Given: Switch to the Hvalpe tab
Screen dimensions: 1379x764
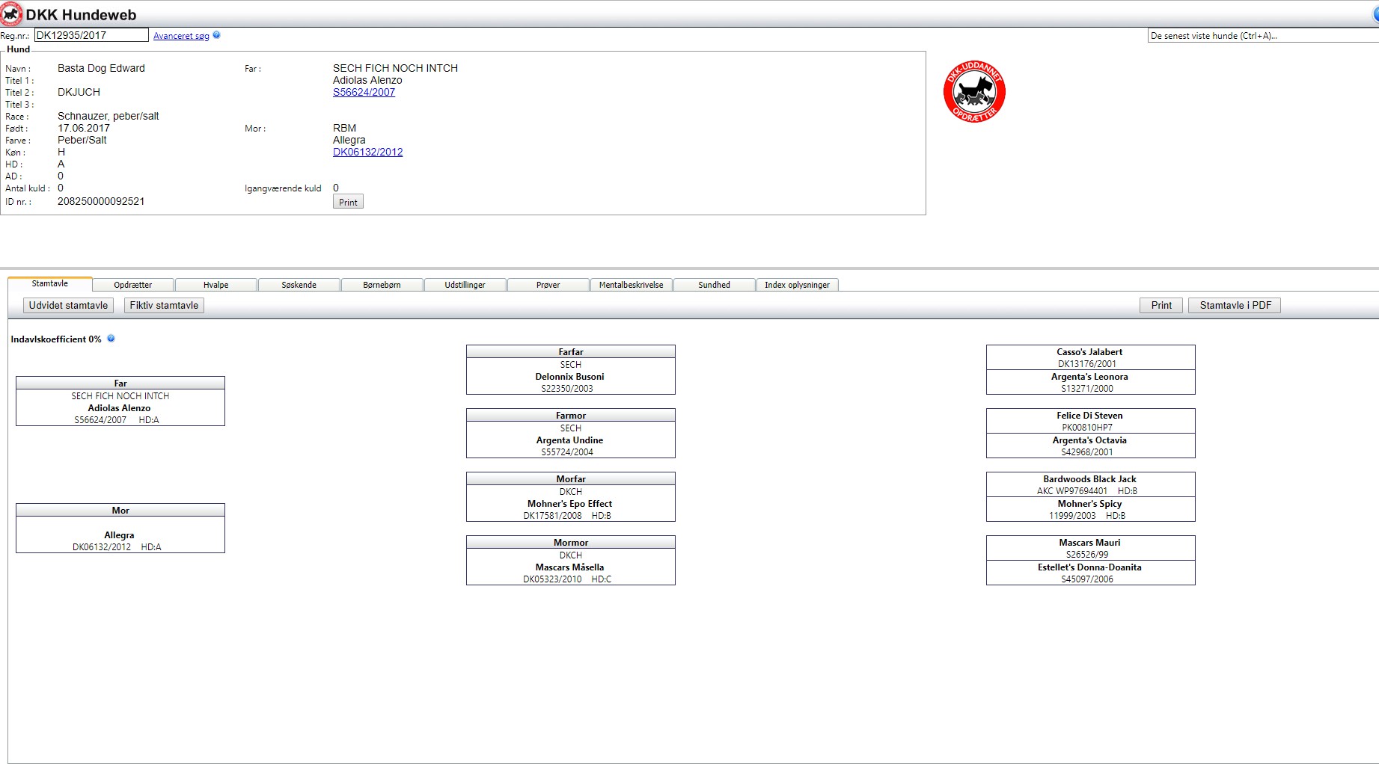Looking at the screenshot, I should [216, 285].
